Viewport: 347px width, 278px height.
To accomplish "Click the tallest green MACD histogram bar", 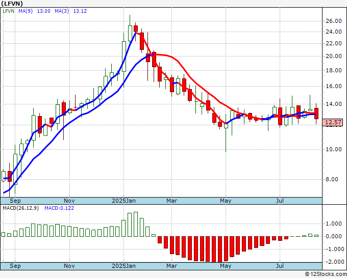I will coord(136,225).
